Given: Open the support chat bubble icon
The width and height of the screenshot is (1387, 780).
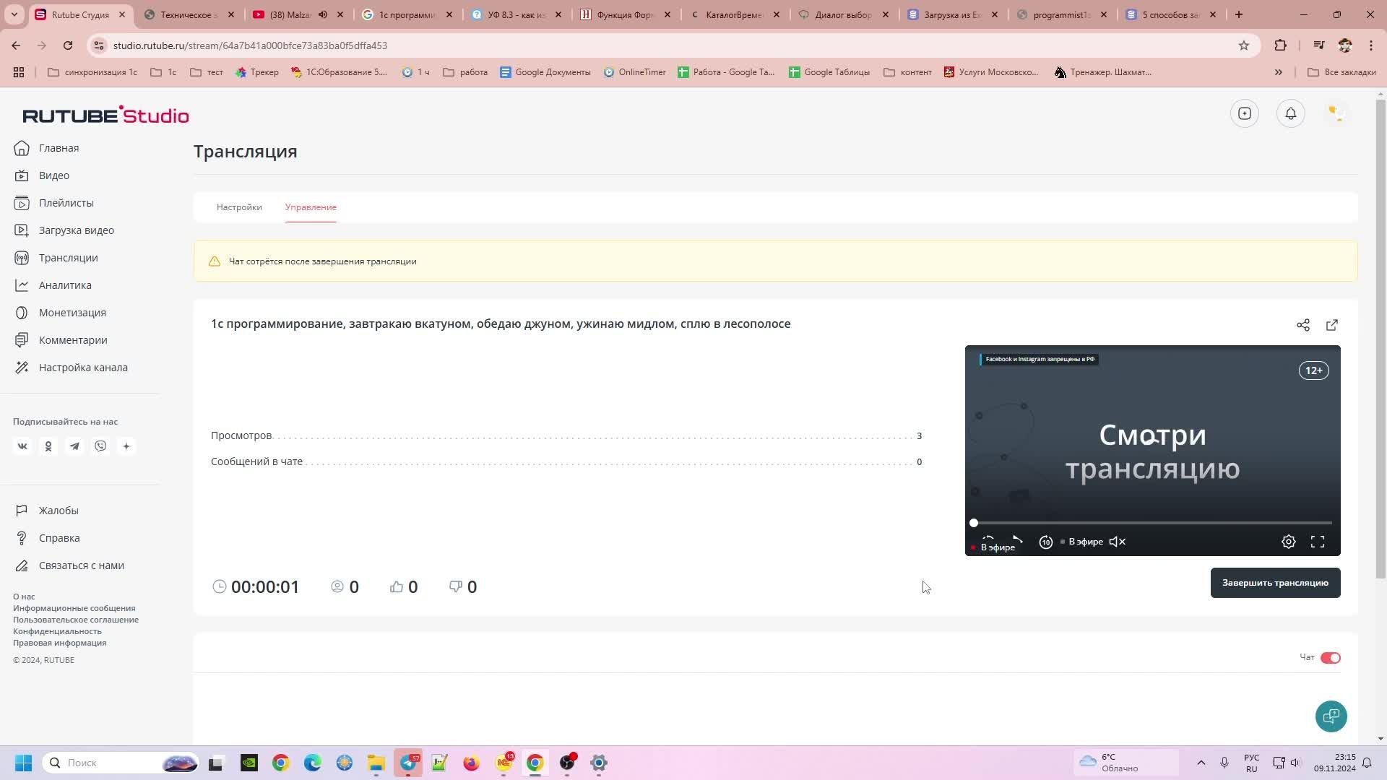Looking at the screenshot, I should point(1331,716).
